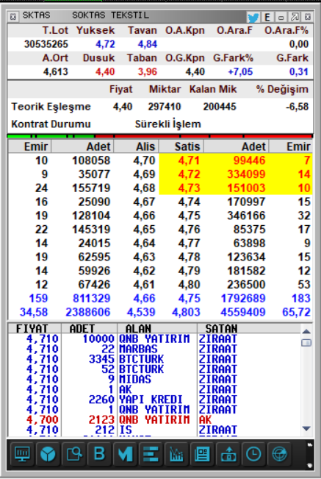
Task: Select ask price 4,80
Action: (x=189, y=285)
